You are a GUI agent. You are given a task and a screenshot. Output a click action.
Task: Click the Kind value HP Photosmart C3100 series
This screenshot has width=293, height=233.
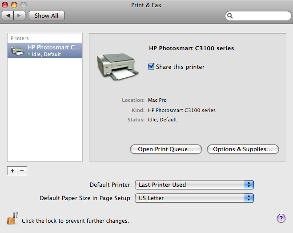click(182, 110)
